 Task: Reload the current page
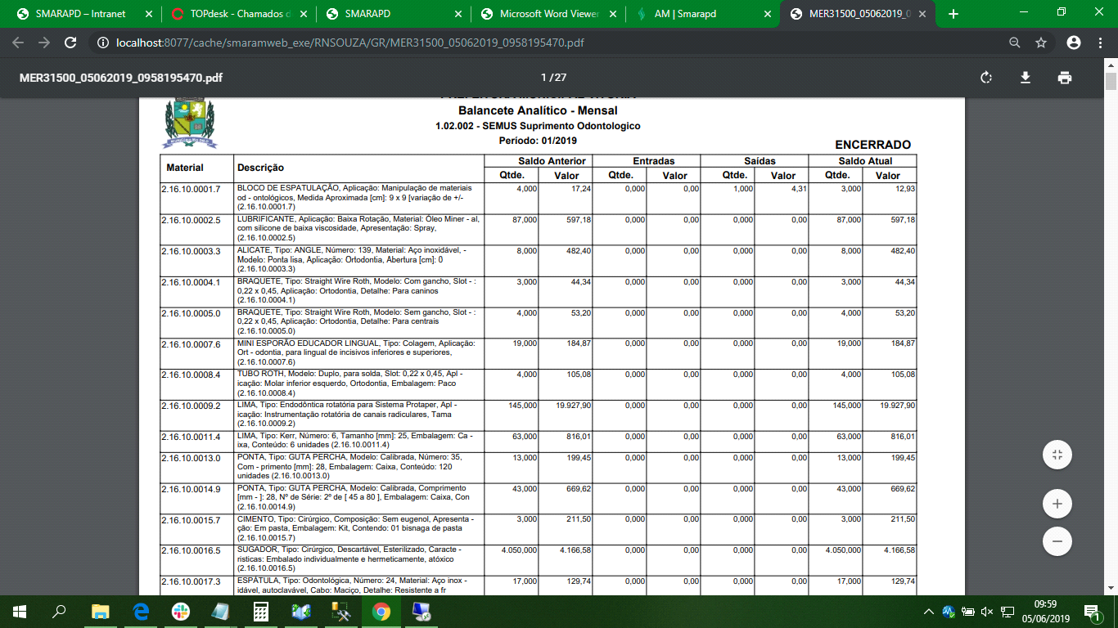(70, 43)
